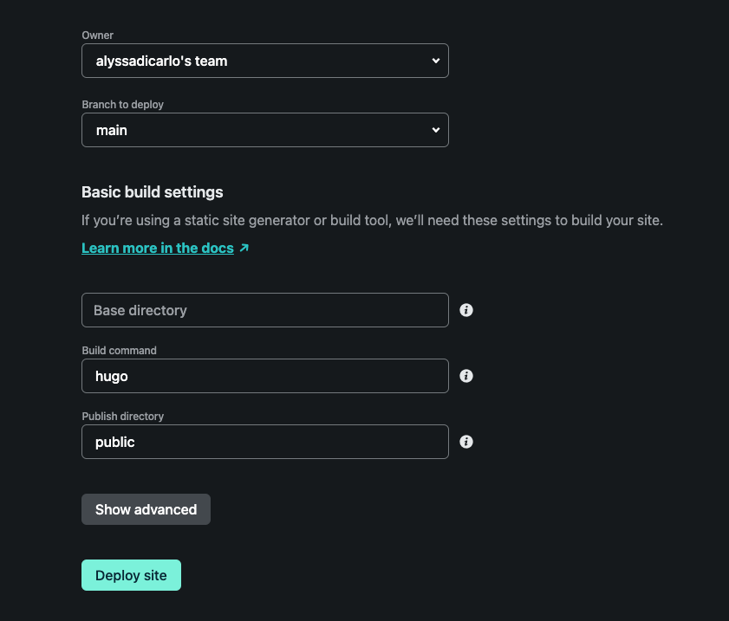Click the "Basic build settings" heading
Image resolution: width=729 pixels, height=621 pixels.
152,192
